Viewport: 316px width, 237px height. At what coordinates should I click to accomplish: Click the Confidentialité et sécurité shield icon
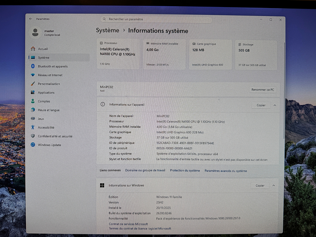[x=33, y=136]
